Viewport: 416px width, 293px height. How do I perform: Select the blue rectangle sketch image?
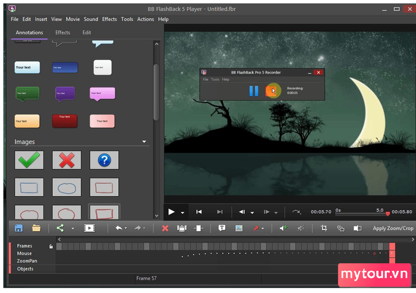click(x=29, y=187)
